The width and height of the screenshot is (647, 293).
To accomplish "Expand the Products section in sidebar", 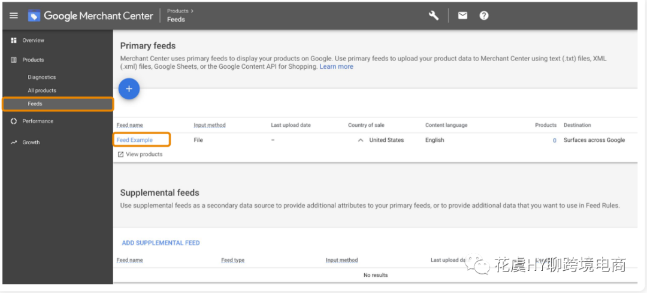I will pyautogui.click(x=33, y=60).
